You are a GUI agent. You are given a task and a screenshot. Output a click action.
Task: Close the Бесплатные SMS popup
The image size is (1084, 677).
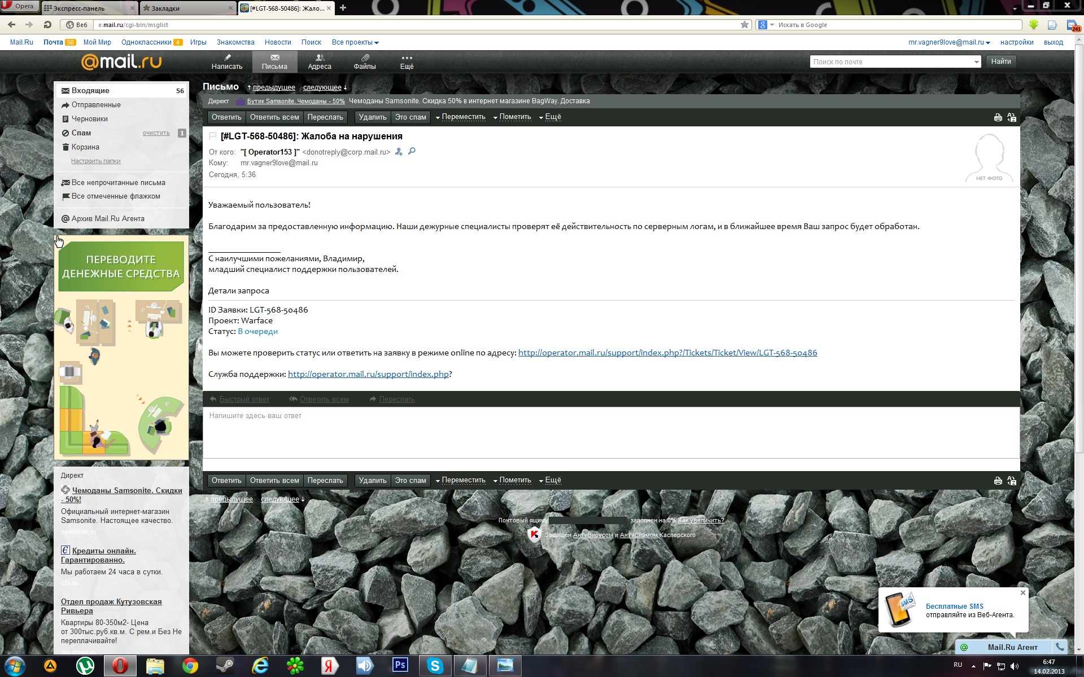1022,593
